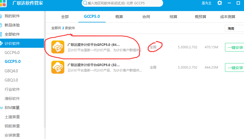Image resolution: width=244 pixels, height=139 pixels.
Task: Click the BIM算量 sidebar icon
Action: (1, 108)
